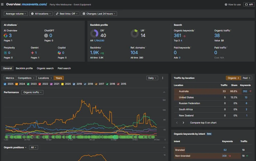Open the muxevents.com/ domain link
256x161 pixels.
(34, 4)
